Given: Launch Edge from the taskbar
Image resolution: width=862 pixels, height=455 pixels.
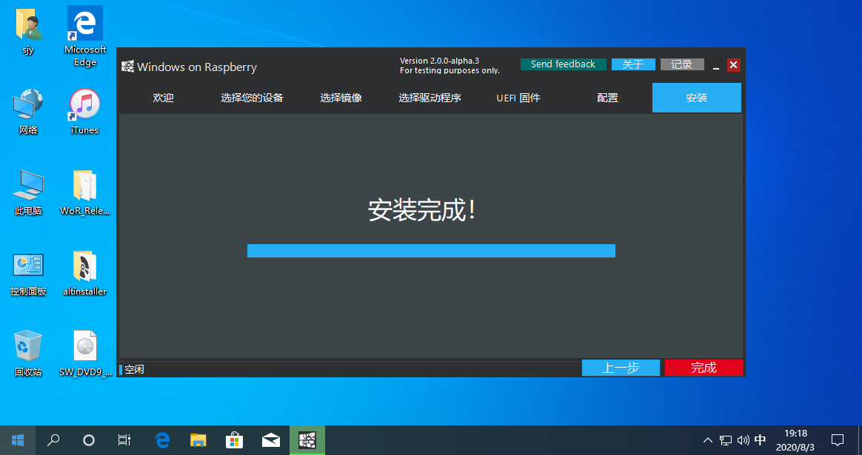Looking at the screenshot, I should 162,440.
